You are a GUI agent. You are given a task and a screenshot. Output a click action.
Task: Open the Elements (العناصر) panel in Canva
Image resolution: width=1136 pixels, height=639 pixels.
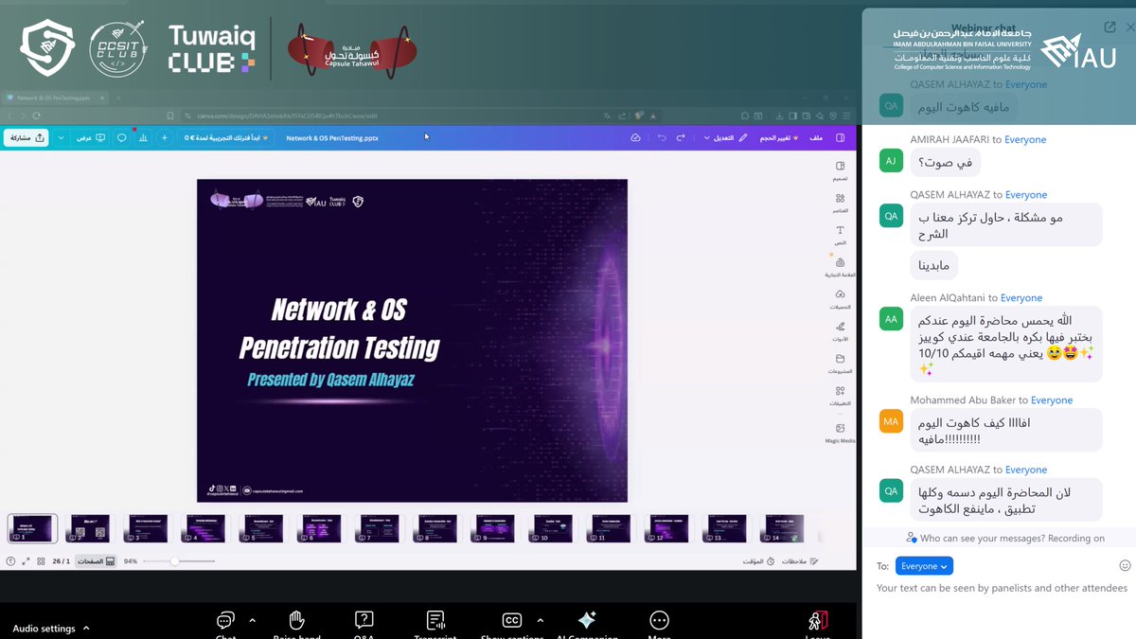[x=840, y=203]
